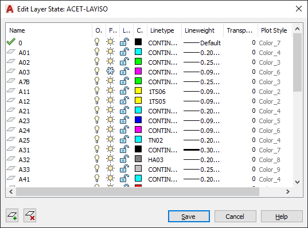Click the lock icon for layer A01
308x228 pixels.
pyautogui.click(x=124, y=52)
